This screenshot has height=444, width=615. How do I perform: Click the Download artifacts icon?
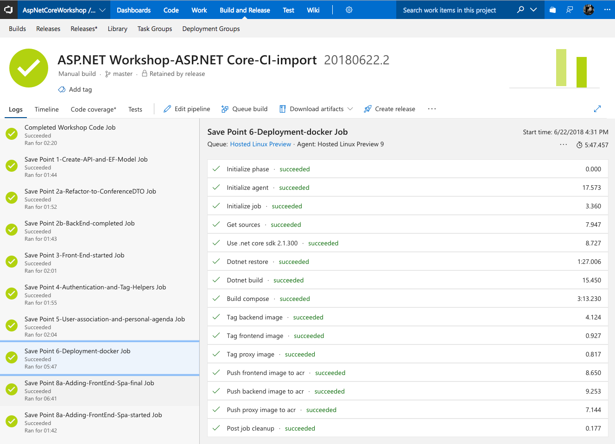[x=282, y=109]
